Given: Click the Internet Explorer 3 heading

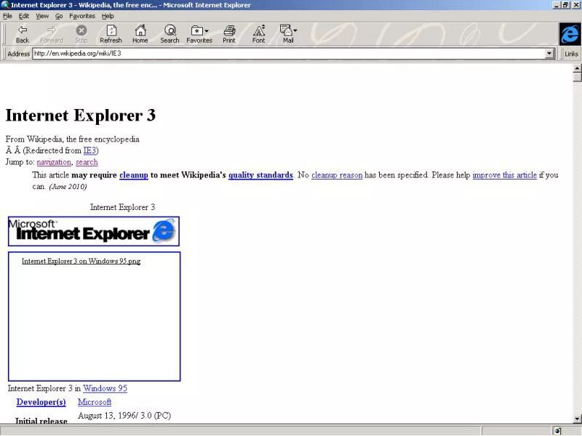Looking at the screenshot, I should coord(81,116).
